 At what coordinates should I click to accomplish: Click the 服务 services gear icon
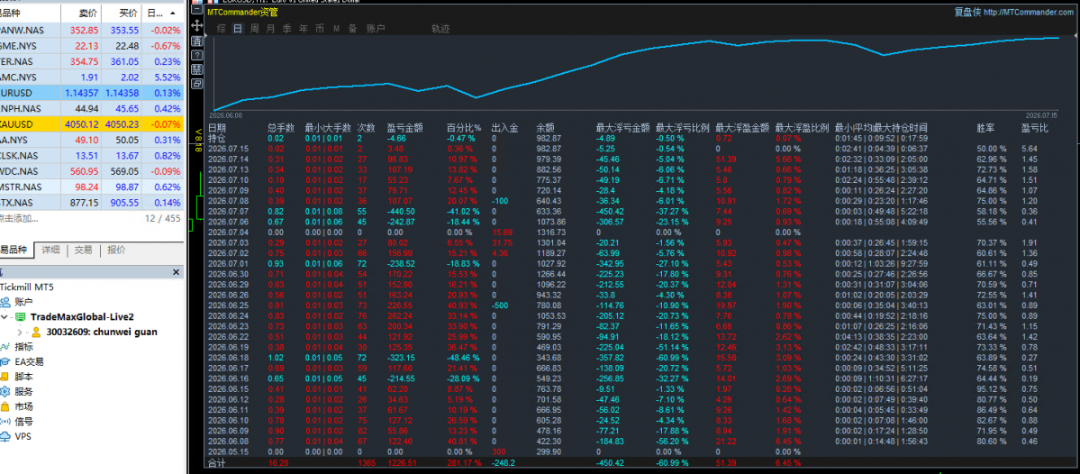(x=5, y=390)
